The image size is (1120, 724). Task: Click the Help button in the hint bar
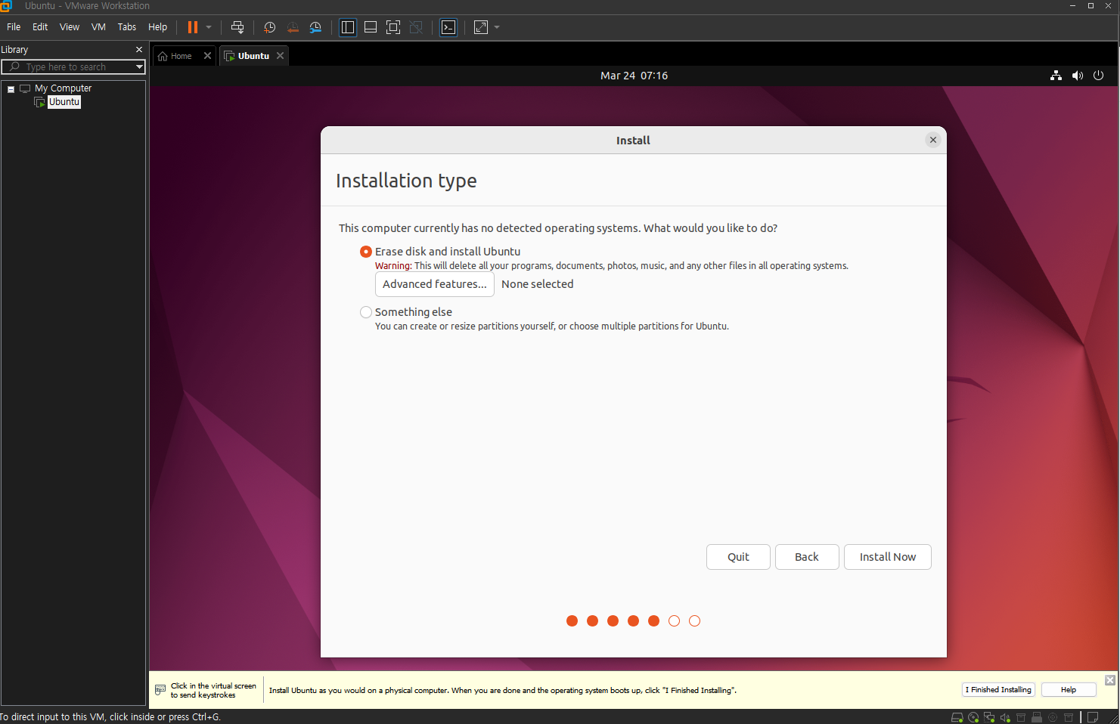[1069, 690]
